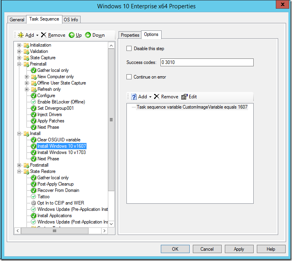This screenshot has height=261, width=292.
Task: Click the check icon beside Clear OSGUID variable
Action: coord(34,140)
